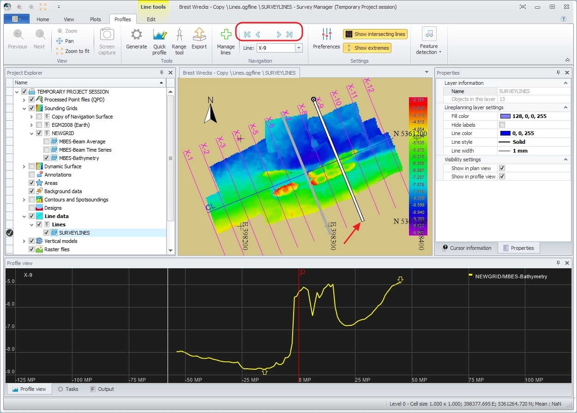This screenshot has height=413, width=577.
Task: Open the Cursor information tab
Action: (467, 248)
